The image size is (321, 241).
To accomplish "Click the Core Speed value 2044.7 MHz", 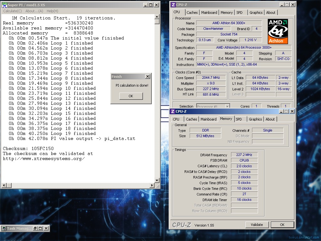I will [211, 78].
